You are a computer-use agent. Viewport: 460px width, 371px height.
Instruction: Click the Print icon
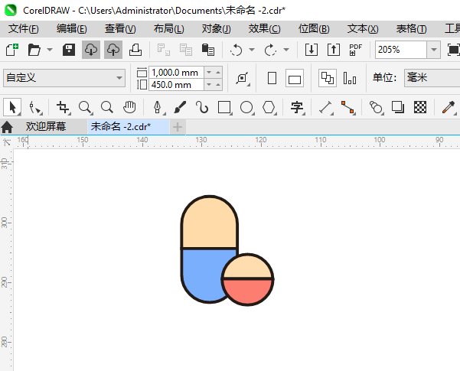click(x=135, y=50)
